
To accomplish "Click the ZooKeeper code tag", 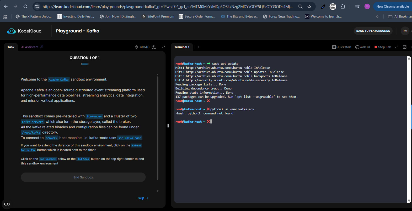I will coord(94,116).
